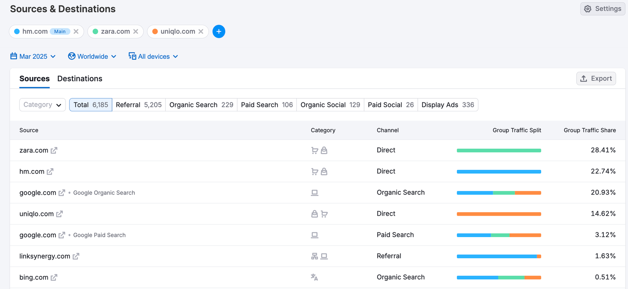Open the Mar 2025 date dropdown

[33, 56]
